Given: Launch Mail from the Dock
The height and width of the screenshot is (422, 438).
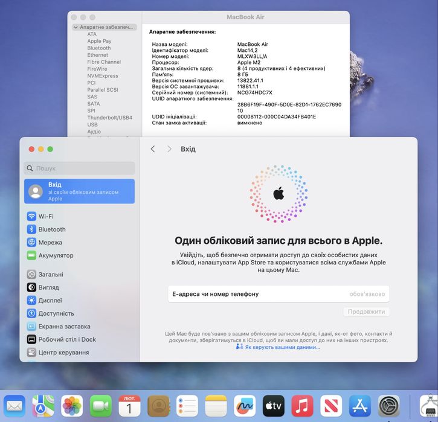Looking at the screenshot, I should pos(14,406).
